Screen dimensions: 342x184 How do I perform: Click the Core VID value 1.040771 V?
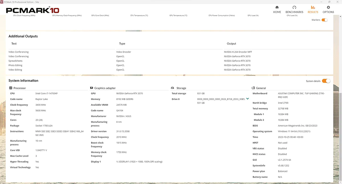(41, 150)
